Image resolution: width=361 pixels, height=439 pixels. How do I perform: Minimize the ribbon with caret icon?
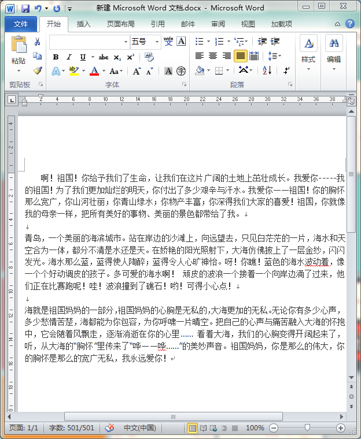[x=337, y=24]
